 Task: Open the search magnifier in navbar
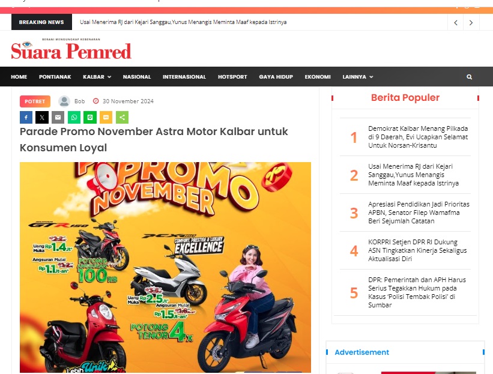(x=470, y=77)
